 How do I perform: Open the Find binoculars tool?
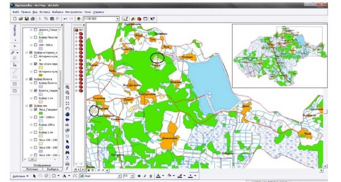(67, 152)
